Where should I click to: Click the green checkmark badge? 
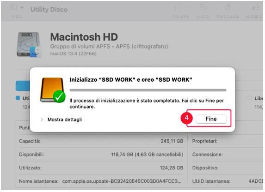point(59,96)
